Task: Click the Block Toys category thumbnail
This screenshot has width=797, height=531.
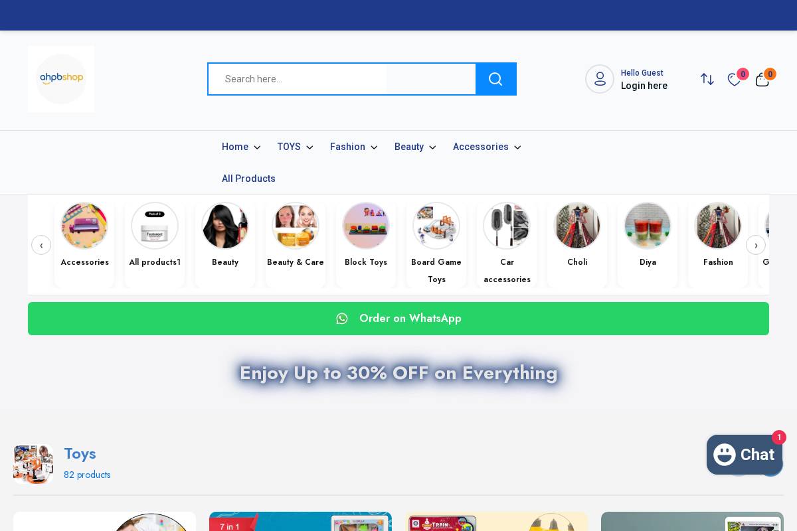Action: 366,226
